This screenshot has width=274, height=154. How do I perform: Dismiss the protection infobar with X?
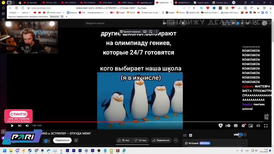(66, 16)
